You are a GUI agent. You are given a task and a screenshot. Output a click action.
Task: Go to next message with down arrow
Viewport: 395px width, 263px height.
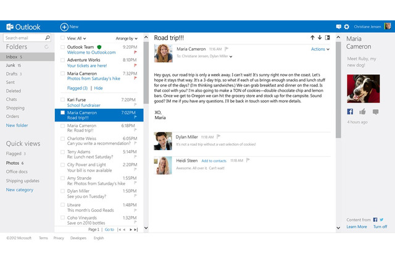pyautogui.click(x=320, y=38)
